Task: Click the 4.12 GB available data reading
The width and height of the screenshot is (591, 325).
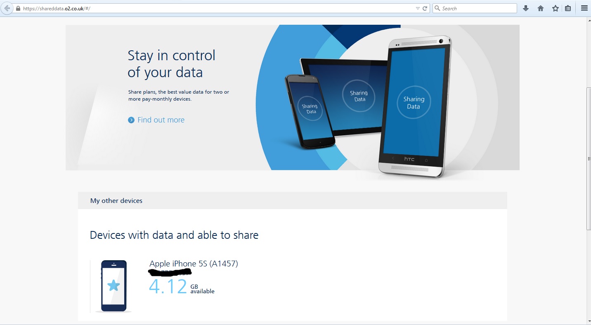Action: (x=182, y=286)
